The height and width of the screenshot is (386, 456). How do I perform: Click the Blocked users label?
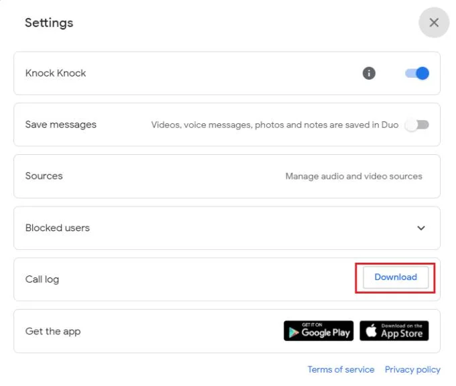(57, 228)
